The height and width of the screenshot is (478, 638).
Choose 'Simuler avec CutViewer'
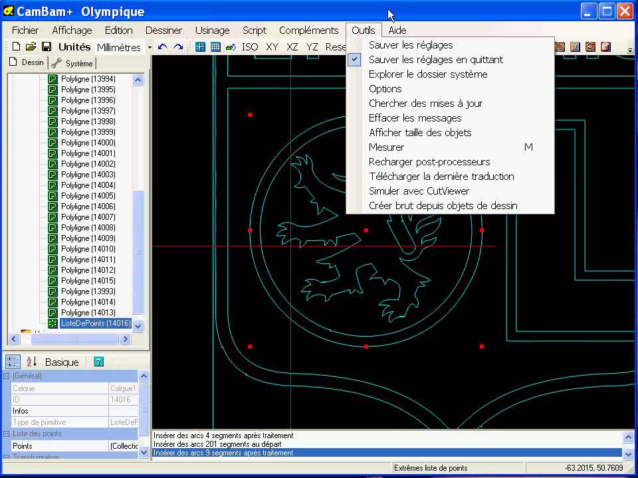451,191
